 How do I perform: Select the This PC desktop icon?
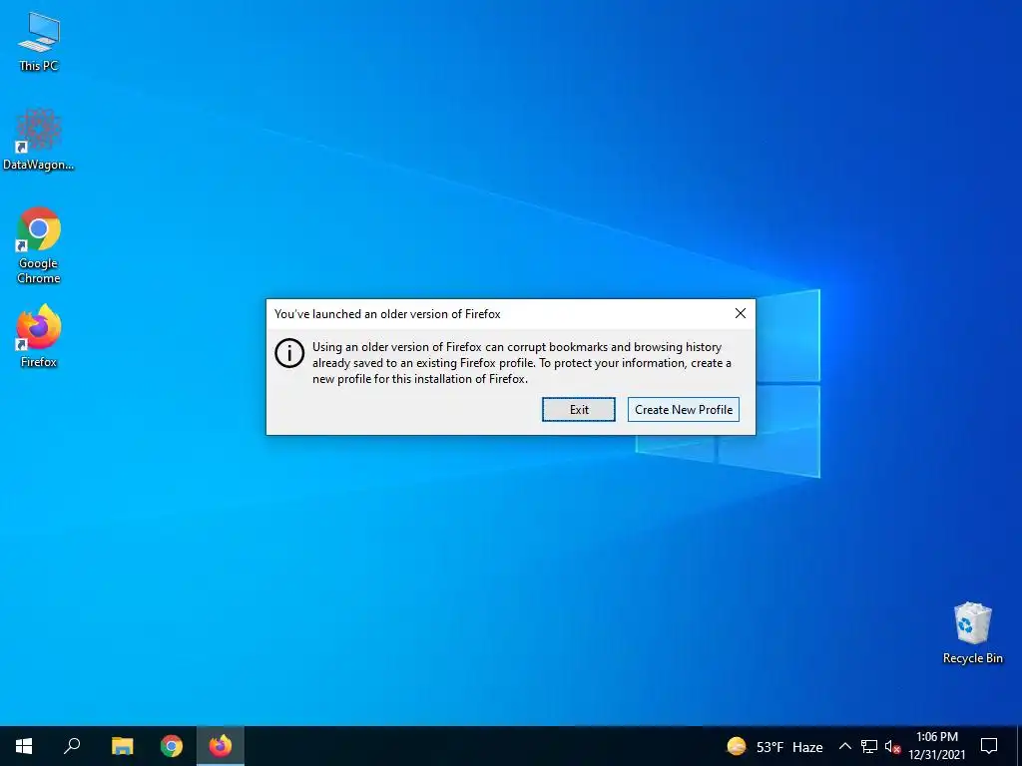pyautogui.click(x=39, y=40)
